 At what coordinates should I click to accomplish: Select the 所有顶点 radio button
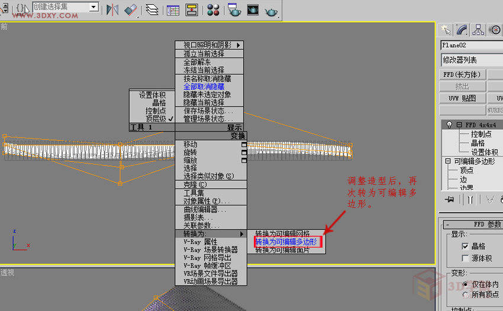point(465,294)
